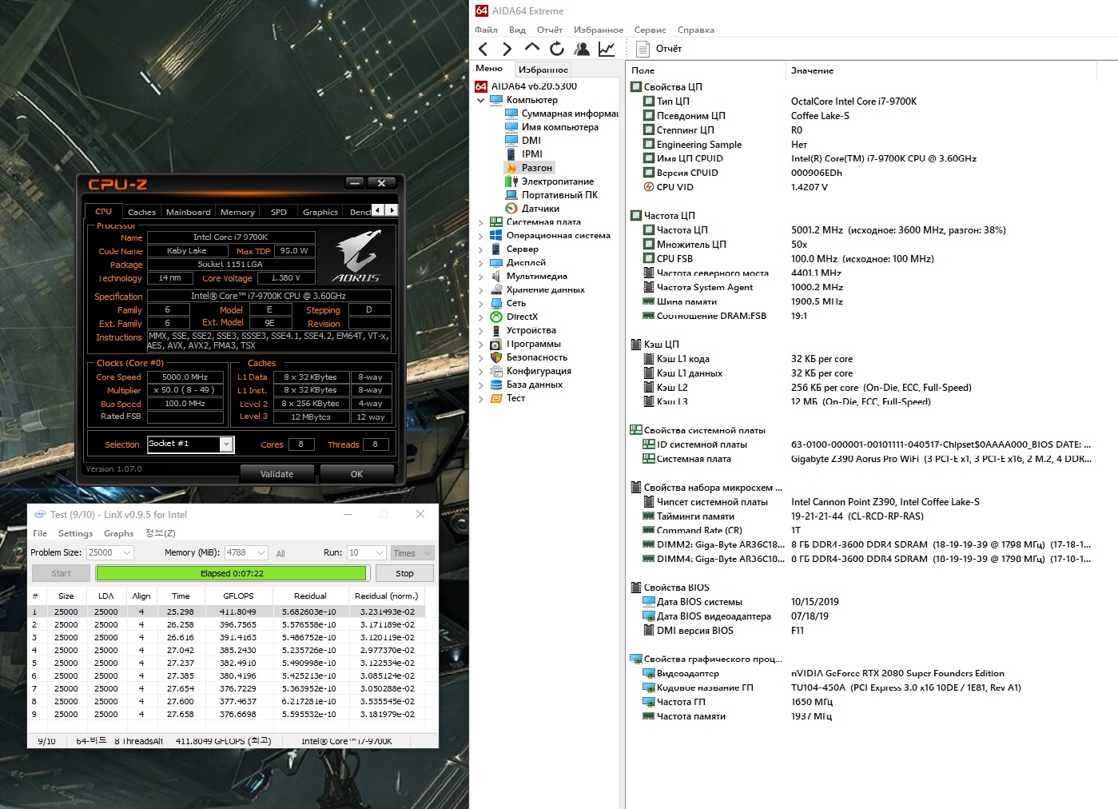Go back using AIDA64 toolbar left arrow
The image size is (1118, 809).
(483, 50)
